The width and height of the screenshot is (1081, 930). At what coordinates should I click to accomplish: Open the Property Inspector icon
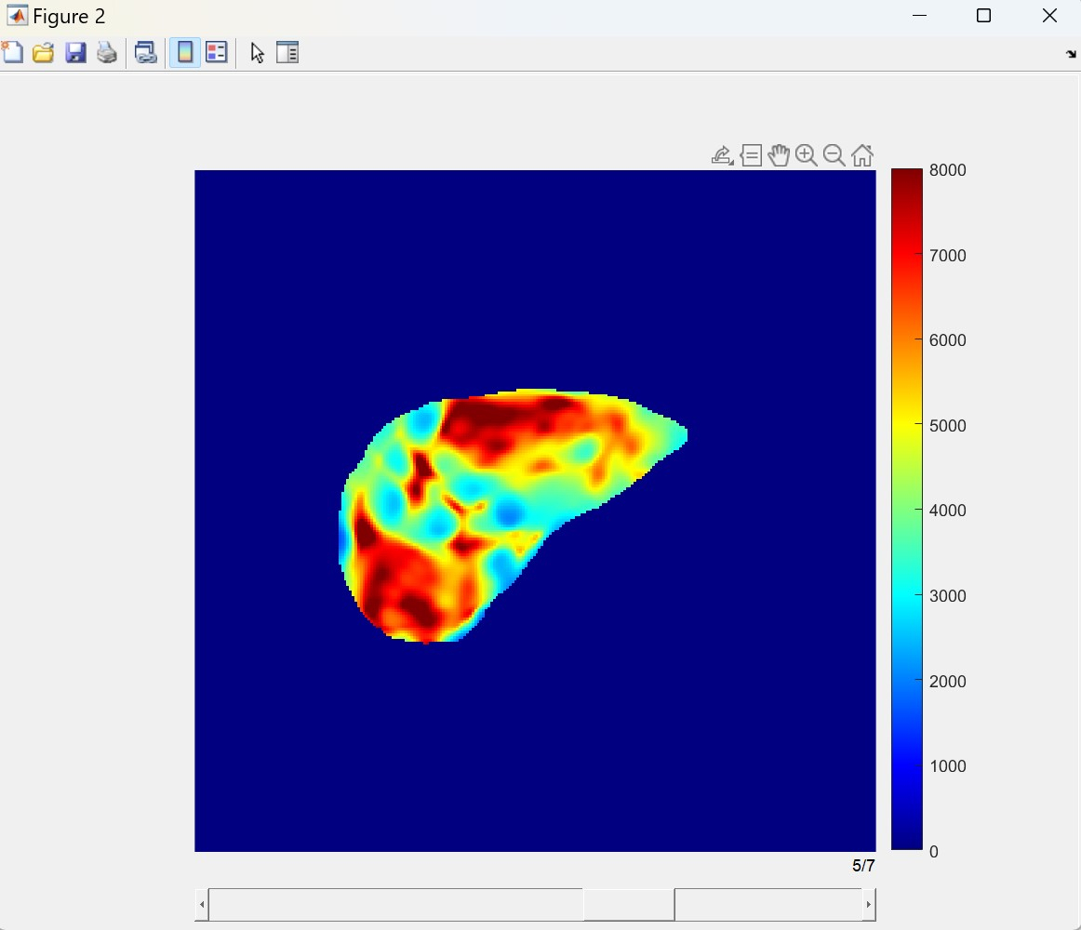[287, 52]
